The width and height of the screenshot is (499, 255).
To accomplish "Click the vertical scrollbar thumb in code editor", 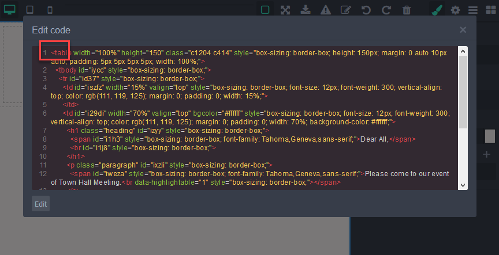I will click(x=463, y=92).
